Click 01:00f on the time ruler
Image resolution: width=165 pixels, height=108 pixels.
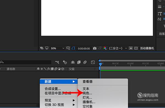tap(130, 63)
